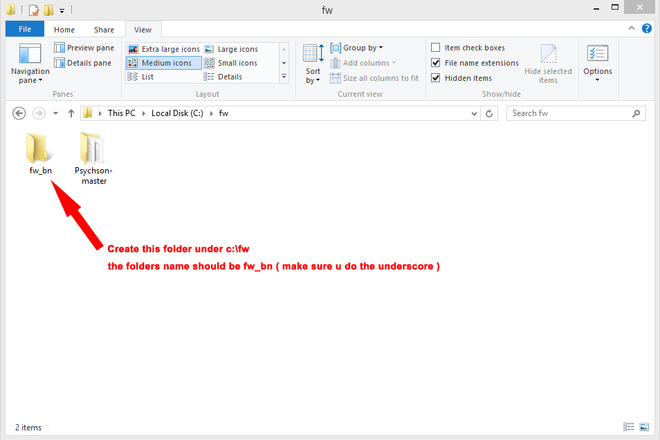This screenshot has height=440, width=660.
Task: Enable Item check boxes
Action: (x=436, y=48)
